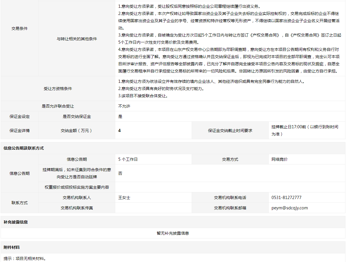Click the contact name 王女士

click(x=124, y=198)
